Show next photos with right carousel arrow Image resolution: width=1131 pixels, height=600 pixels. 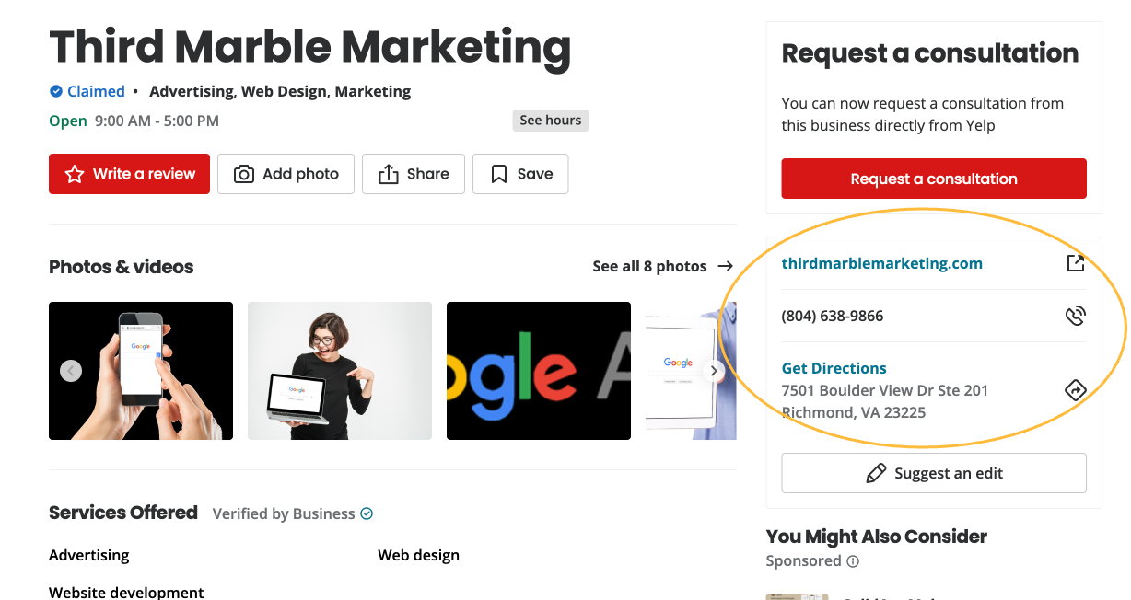[713, 371]
